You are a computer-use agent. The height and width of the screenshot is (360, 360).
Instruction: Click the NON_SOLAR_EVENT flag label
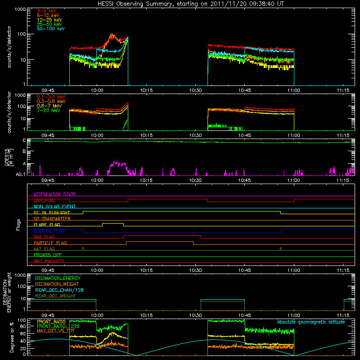pyautogui.click(x=54, y=207)
